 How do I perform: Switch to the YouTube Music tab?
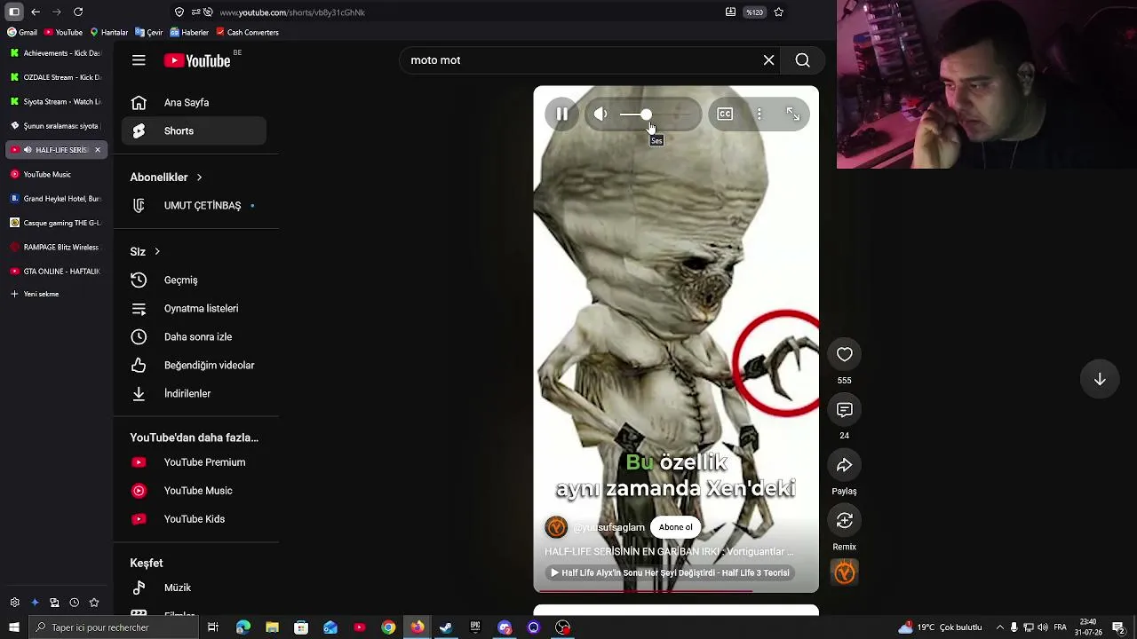(56, 175)
